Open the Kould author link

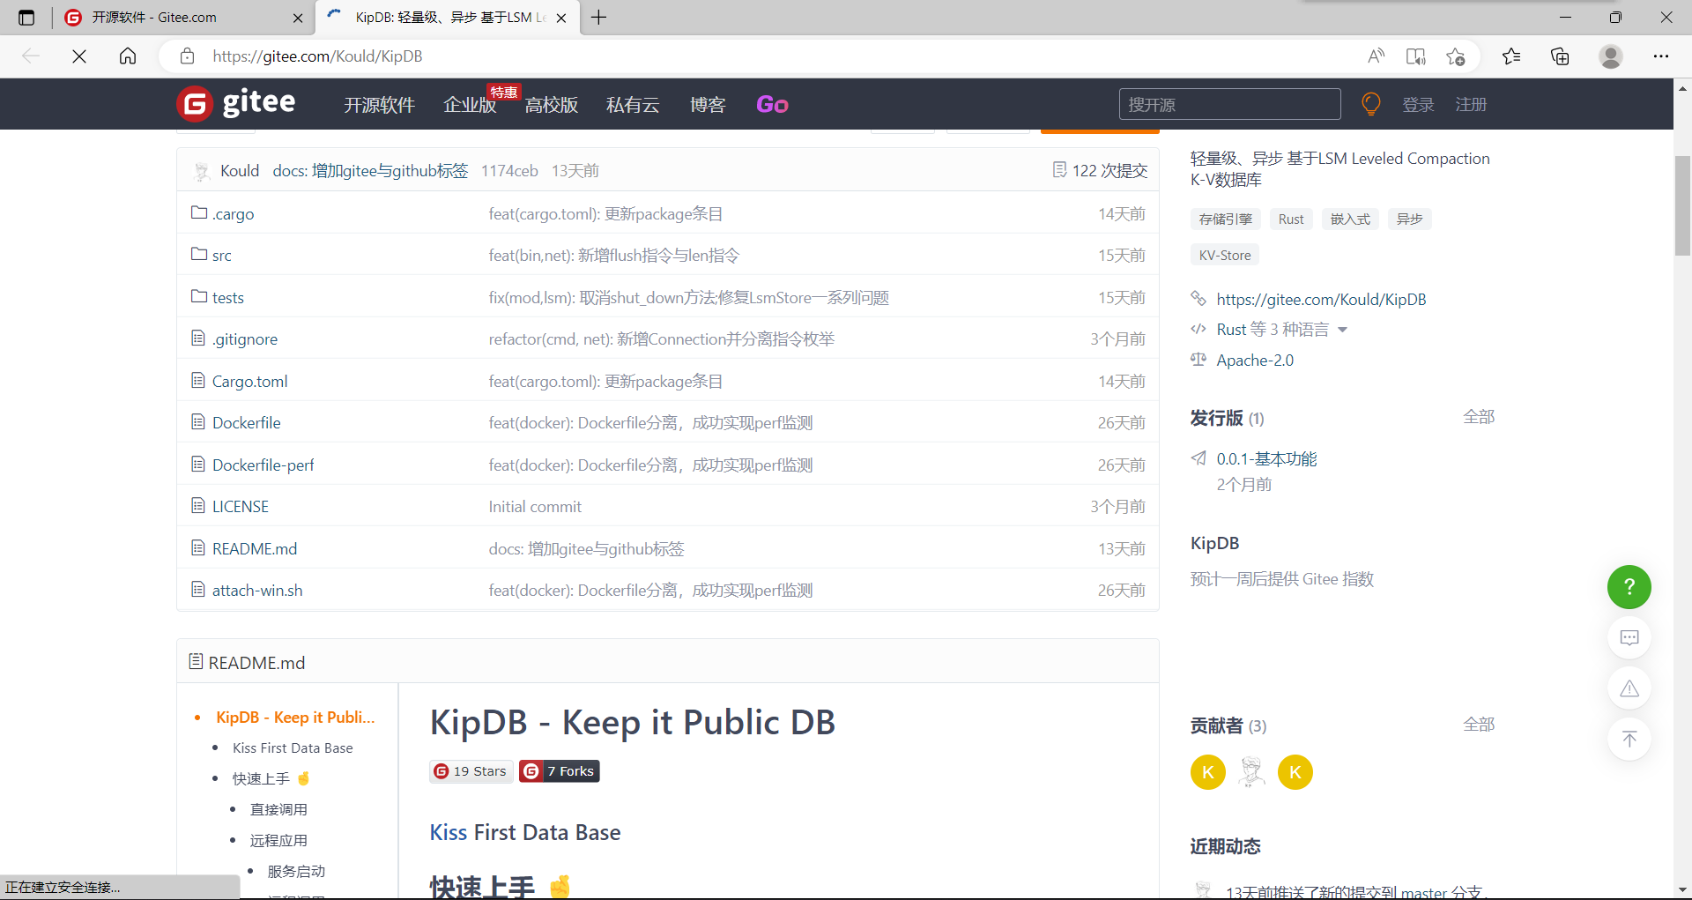click(240, 170)
